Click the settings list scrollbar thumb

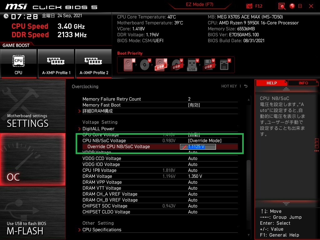248,190
